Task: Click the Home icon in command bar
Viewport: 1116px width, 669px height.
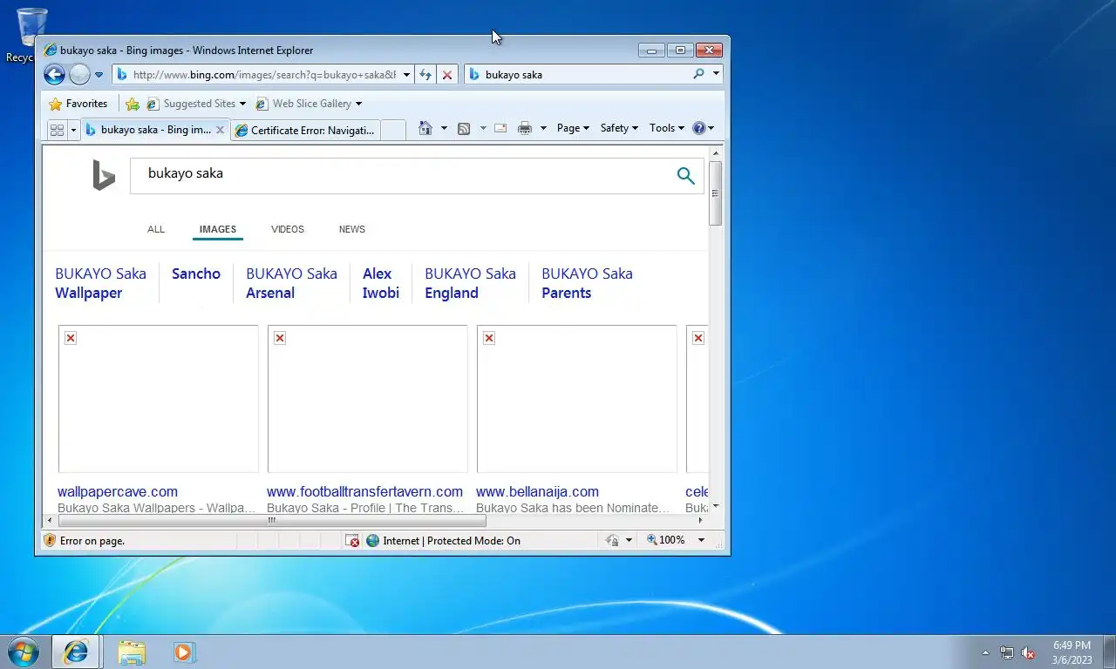Action: [425, 128]
